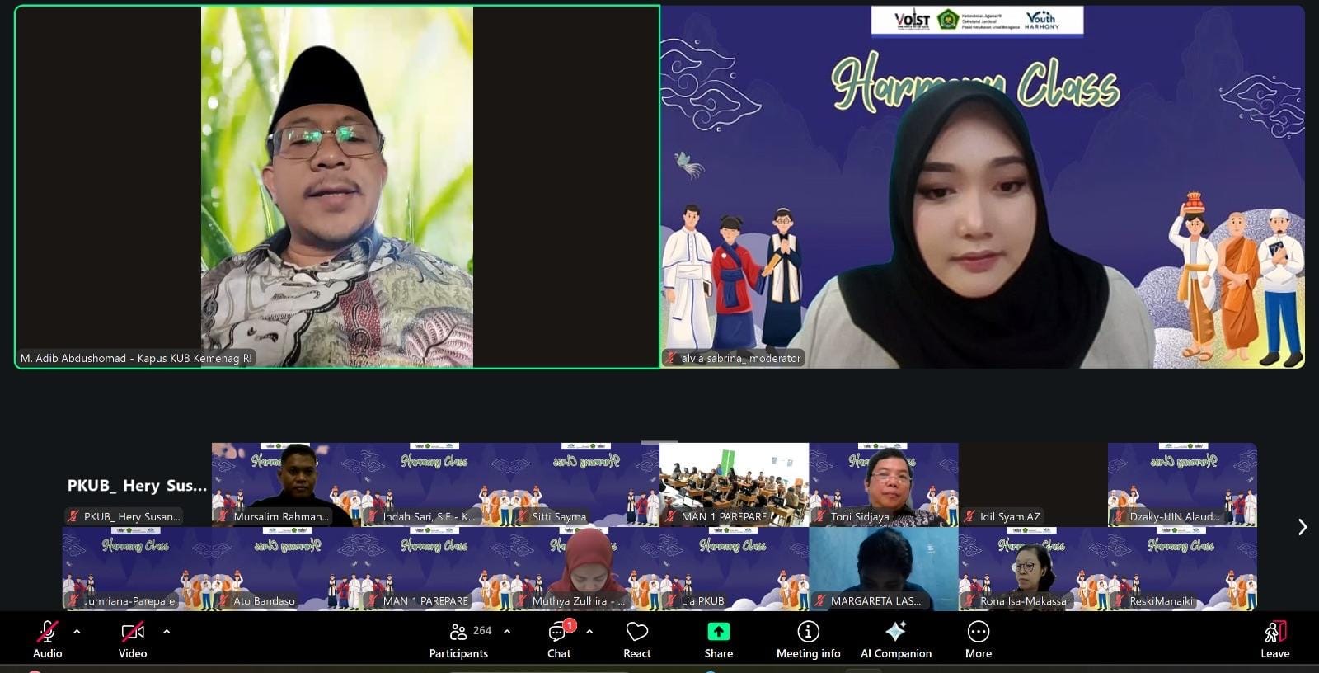Select Ato Bandaso participant tile
The image size is (1319, 673).
coord(286,569)
